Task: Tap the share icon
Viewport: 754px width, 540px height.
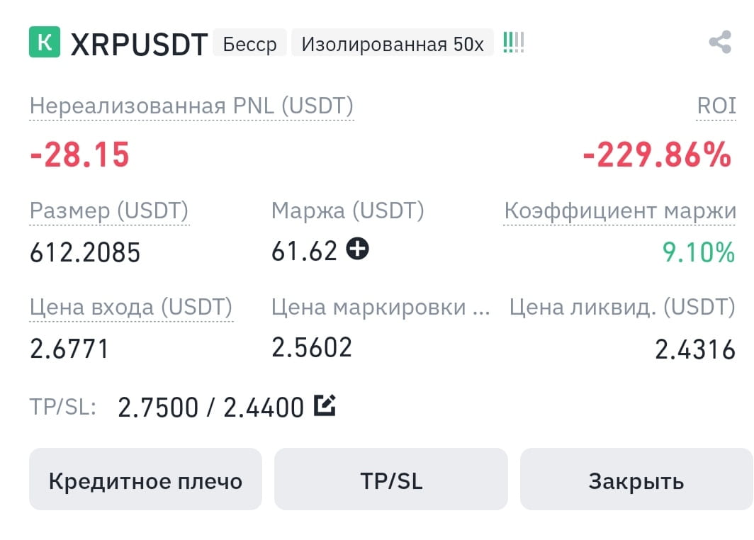Action: tap(720, 43)
